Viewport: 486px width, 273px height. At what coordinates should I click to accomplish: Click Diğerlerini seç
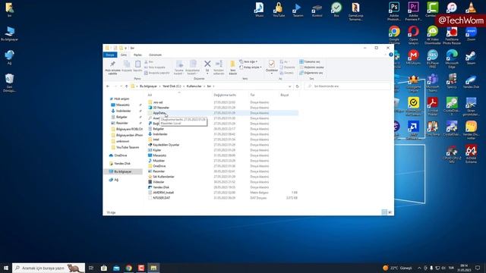click(x=311, y=73)
